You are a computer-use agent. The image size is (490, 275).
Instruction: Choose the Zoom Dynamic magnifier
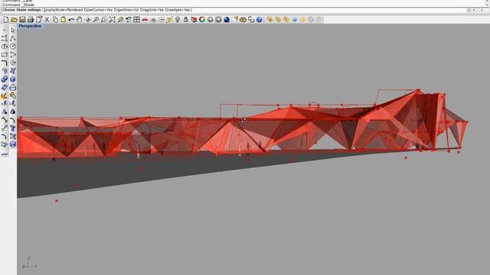pyautogui.click(x=96, y=20)
